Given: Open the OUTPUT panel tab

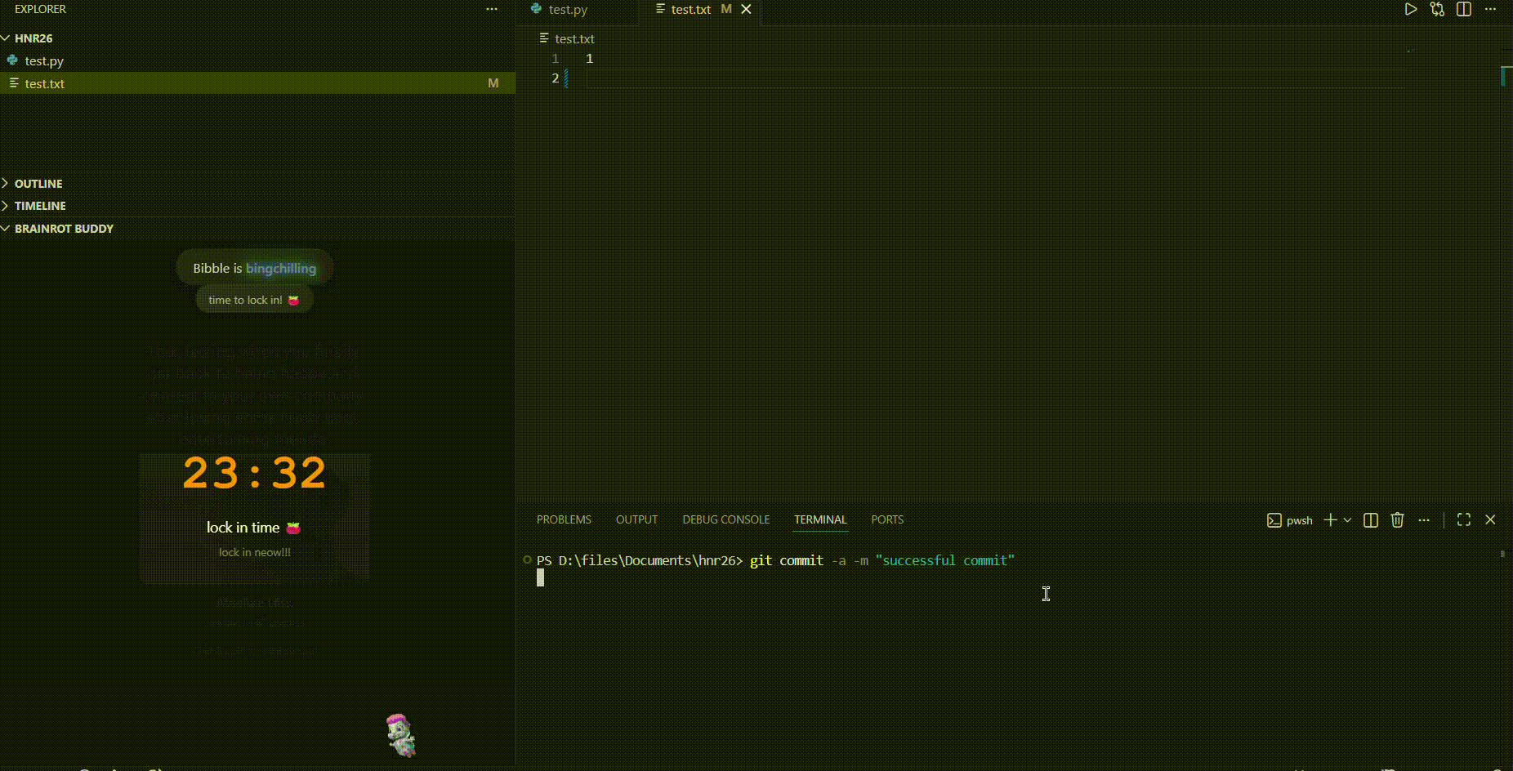Looking at the screenshot, I should tap(636, 519).
